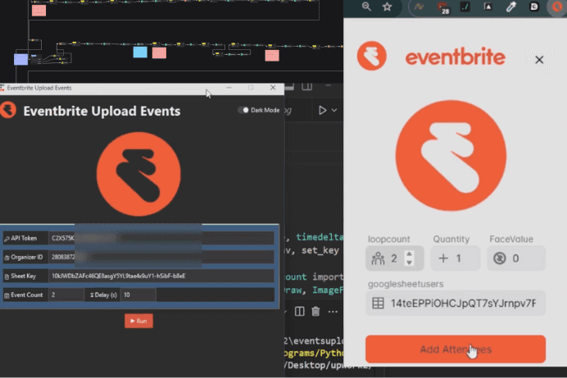567x378 pixels.
Task: Increase loopcount with the up arrow
Action: (409, 254)
